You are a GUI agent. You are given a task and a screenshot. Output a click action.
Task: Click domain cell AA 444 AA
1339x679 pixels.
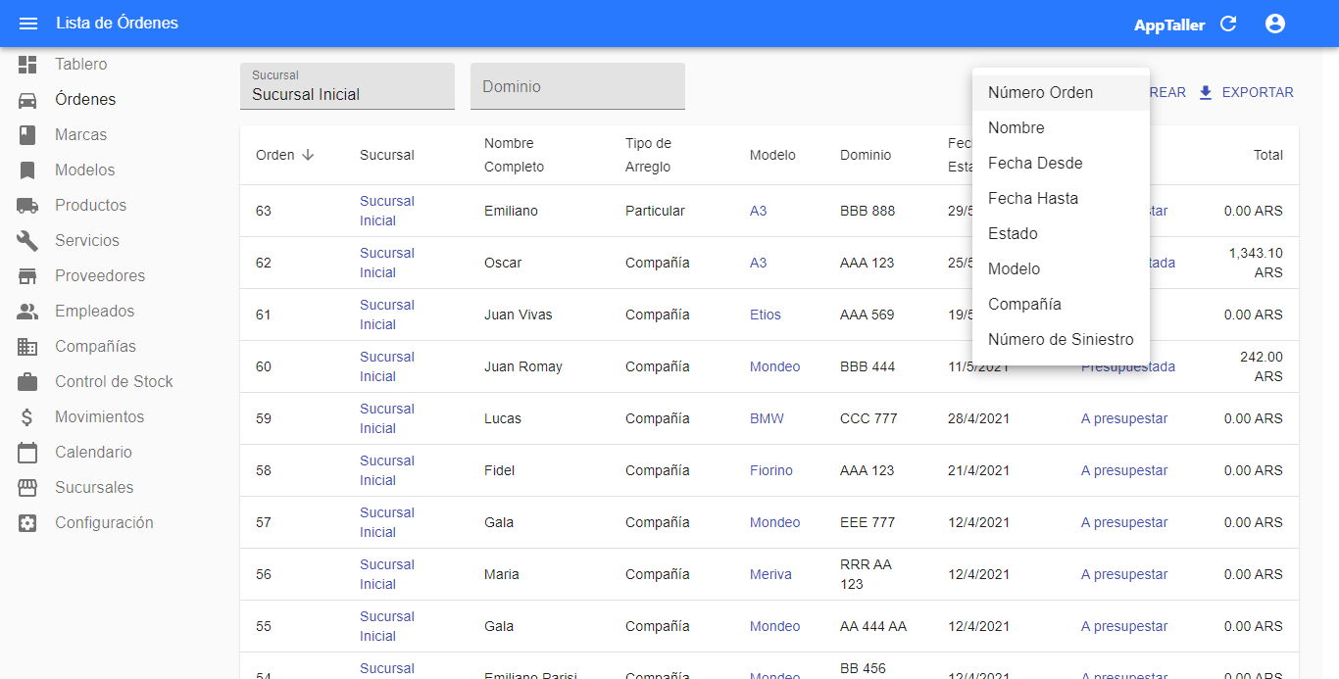[873, 626]
